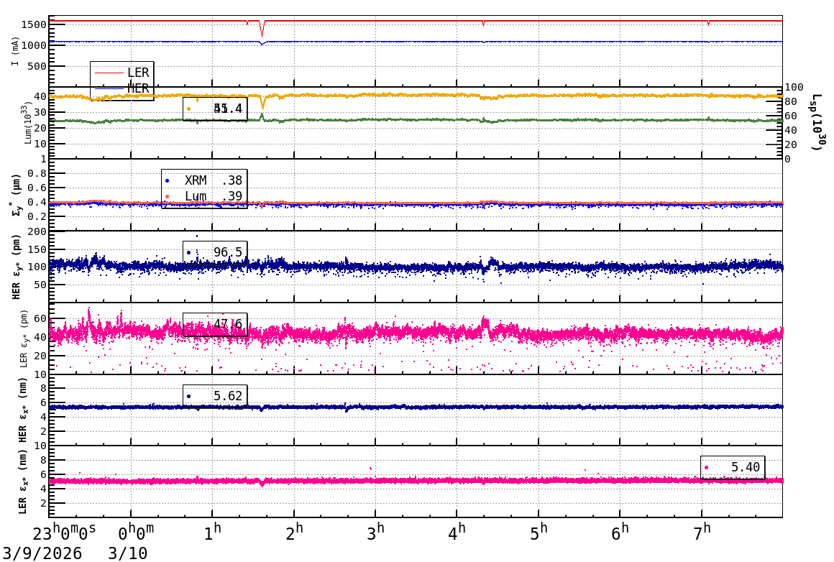Viewport: 834px width, 562px height.
Task: Click the pink marker dot beside 5.40
Action: click(706, 468)
